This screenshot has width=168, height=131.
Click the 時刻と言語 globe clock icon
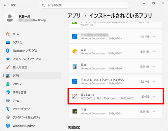coord(8,92)
